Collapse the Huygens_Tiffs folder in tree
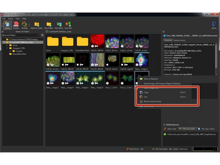The image size is (220, 165). click(7, 48)
